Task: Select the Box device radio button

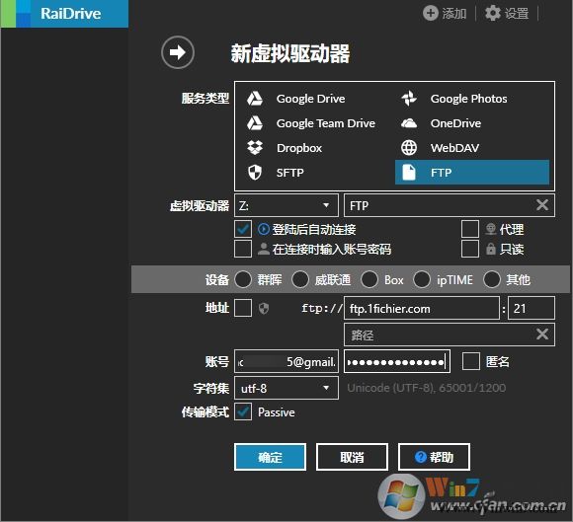Action: point(369,279)
